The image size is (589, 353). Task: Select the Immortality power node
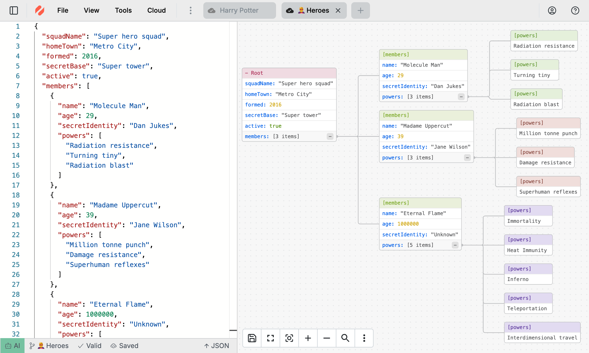528,216
